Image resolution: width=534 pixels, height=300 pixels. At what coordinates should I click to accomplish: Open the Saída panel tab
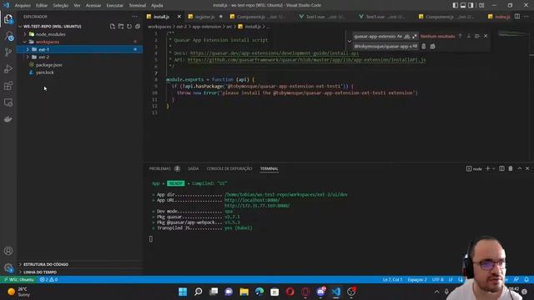(x=193, y=168)
